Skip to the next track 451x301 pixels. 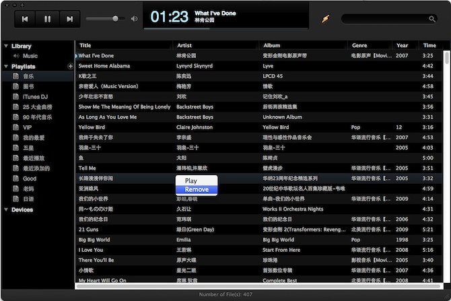(69, 19)
